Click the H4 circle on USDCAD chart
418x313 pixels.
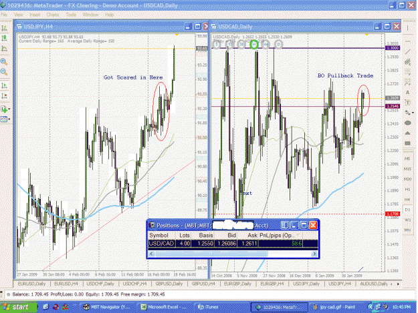pyautogui.click(x=266, y=44)
